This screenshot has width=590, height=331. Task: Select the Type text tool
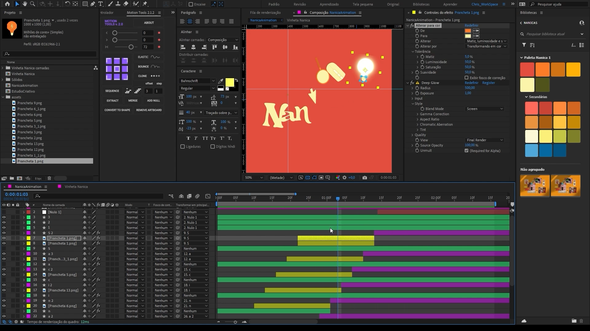100,4
